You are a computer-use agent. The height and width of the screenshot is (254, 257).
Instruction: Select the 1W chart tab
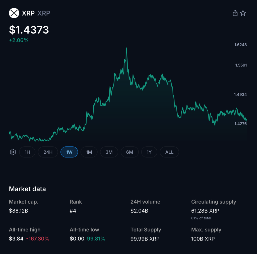[69, 152]
